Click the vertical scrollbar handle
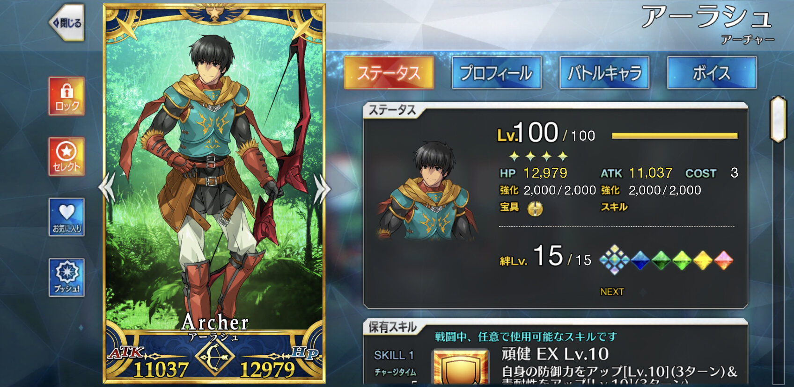 tap(778, 119)
